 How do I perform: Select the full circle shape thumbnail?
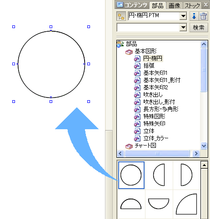(x=131, y=175)
